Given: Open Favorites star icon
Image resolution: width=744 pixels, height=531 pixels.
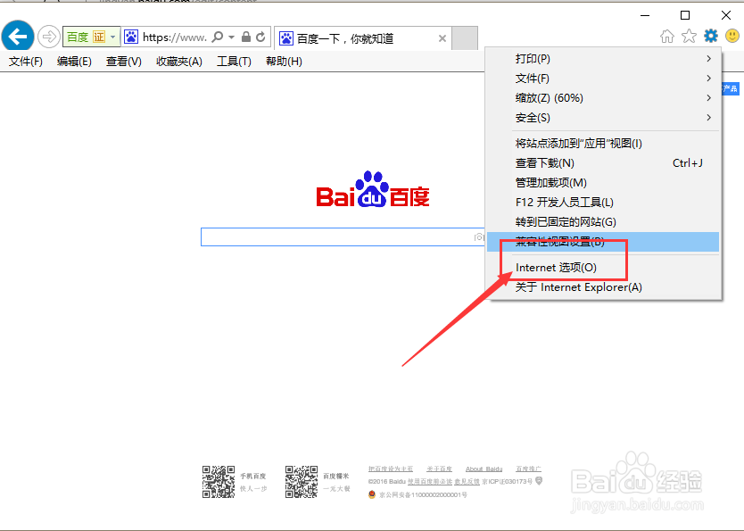Looking at the screenshot, I should [x=689, y=36].
